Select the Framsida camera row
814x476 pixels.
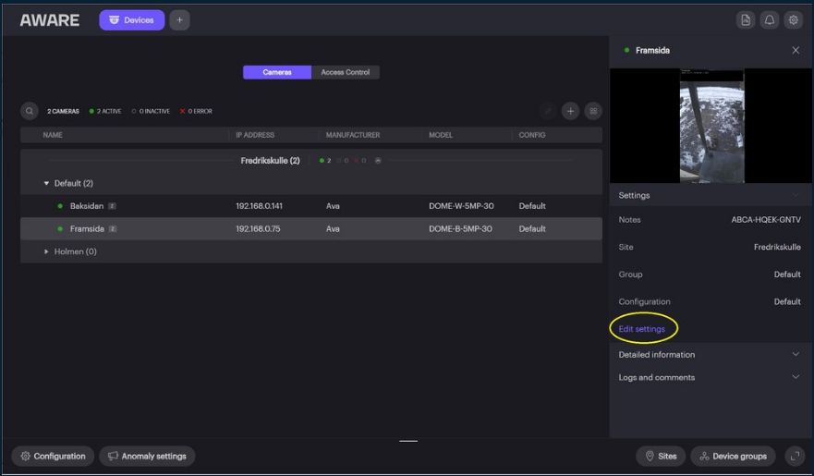coord(311,229)
